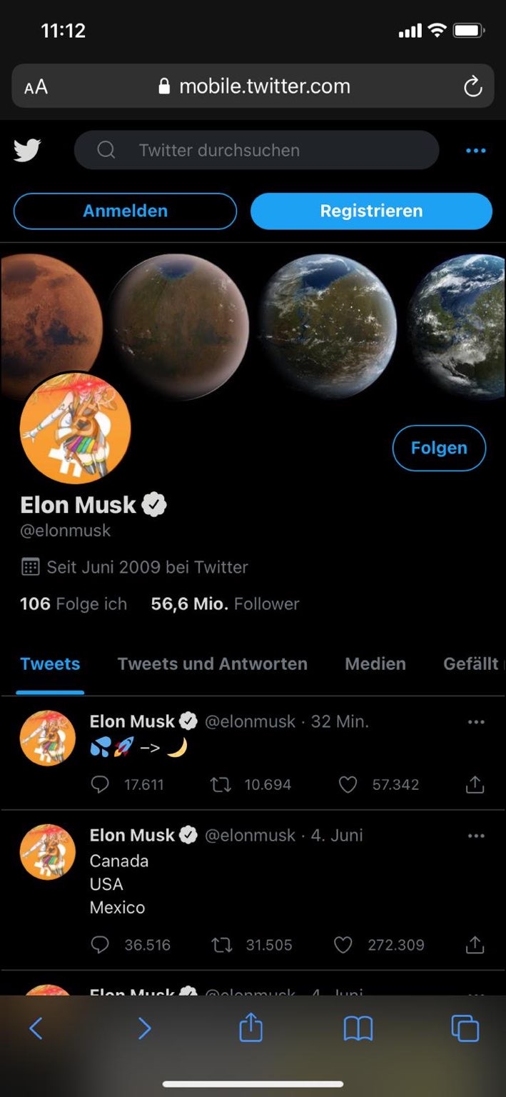Select the Tweets und Antworten tab
The width and height of the screenshot is (506, 1097).
tap(212, 663)
